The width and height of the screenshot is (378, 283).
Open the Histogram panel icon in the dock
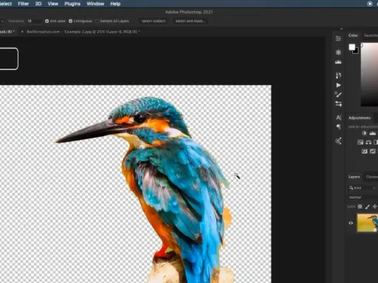(338, 62)
